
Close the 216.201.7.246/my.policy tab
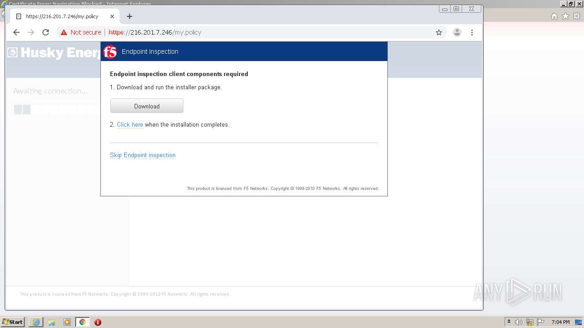tap(112, 16)
